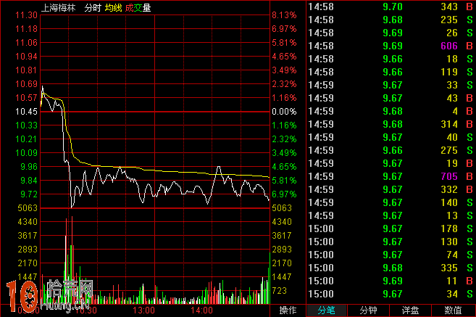Click the 14:00 time axis label
Viewport: 476px width, 317px height.
pos(201,310)
